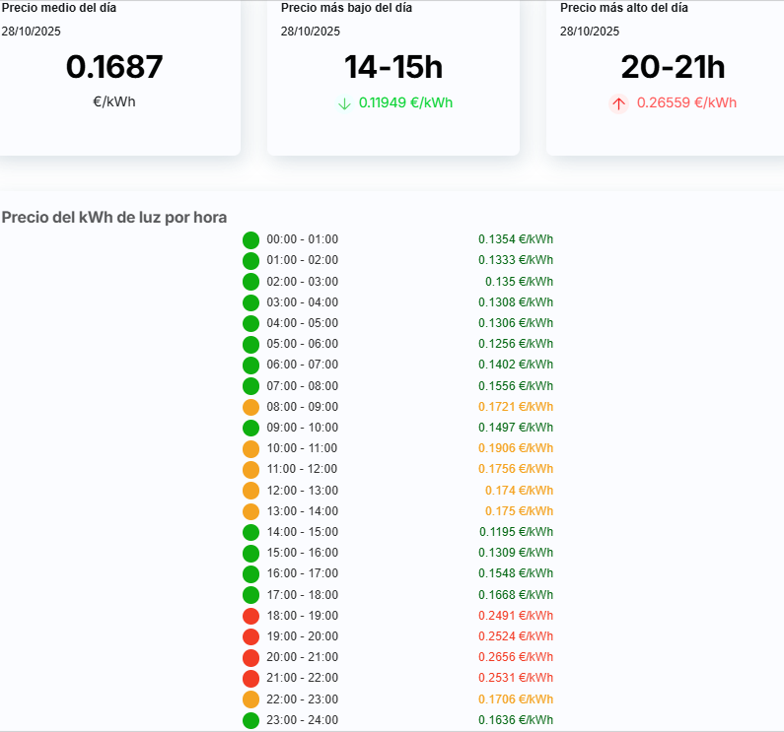Click green dot for 14:00 - 15:00
The height and width of the screenshot is (732, 784).
point(250,532)
